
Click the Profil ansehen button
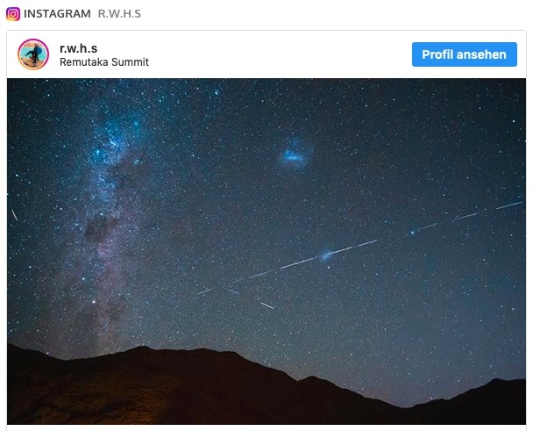click(465, 54)
